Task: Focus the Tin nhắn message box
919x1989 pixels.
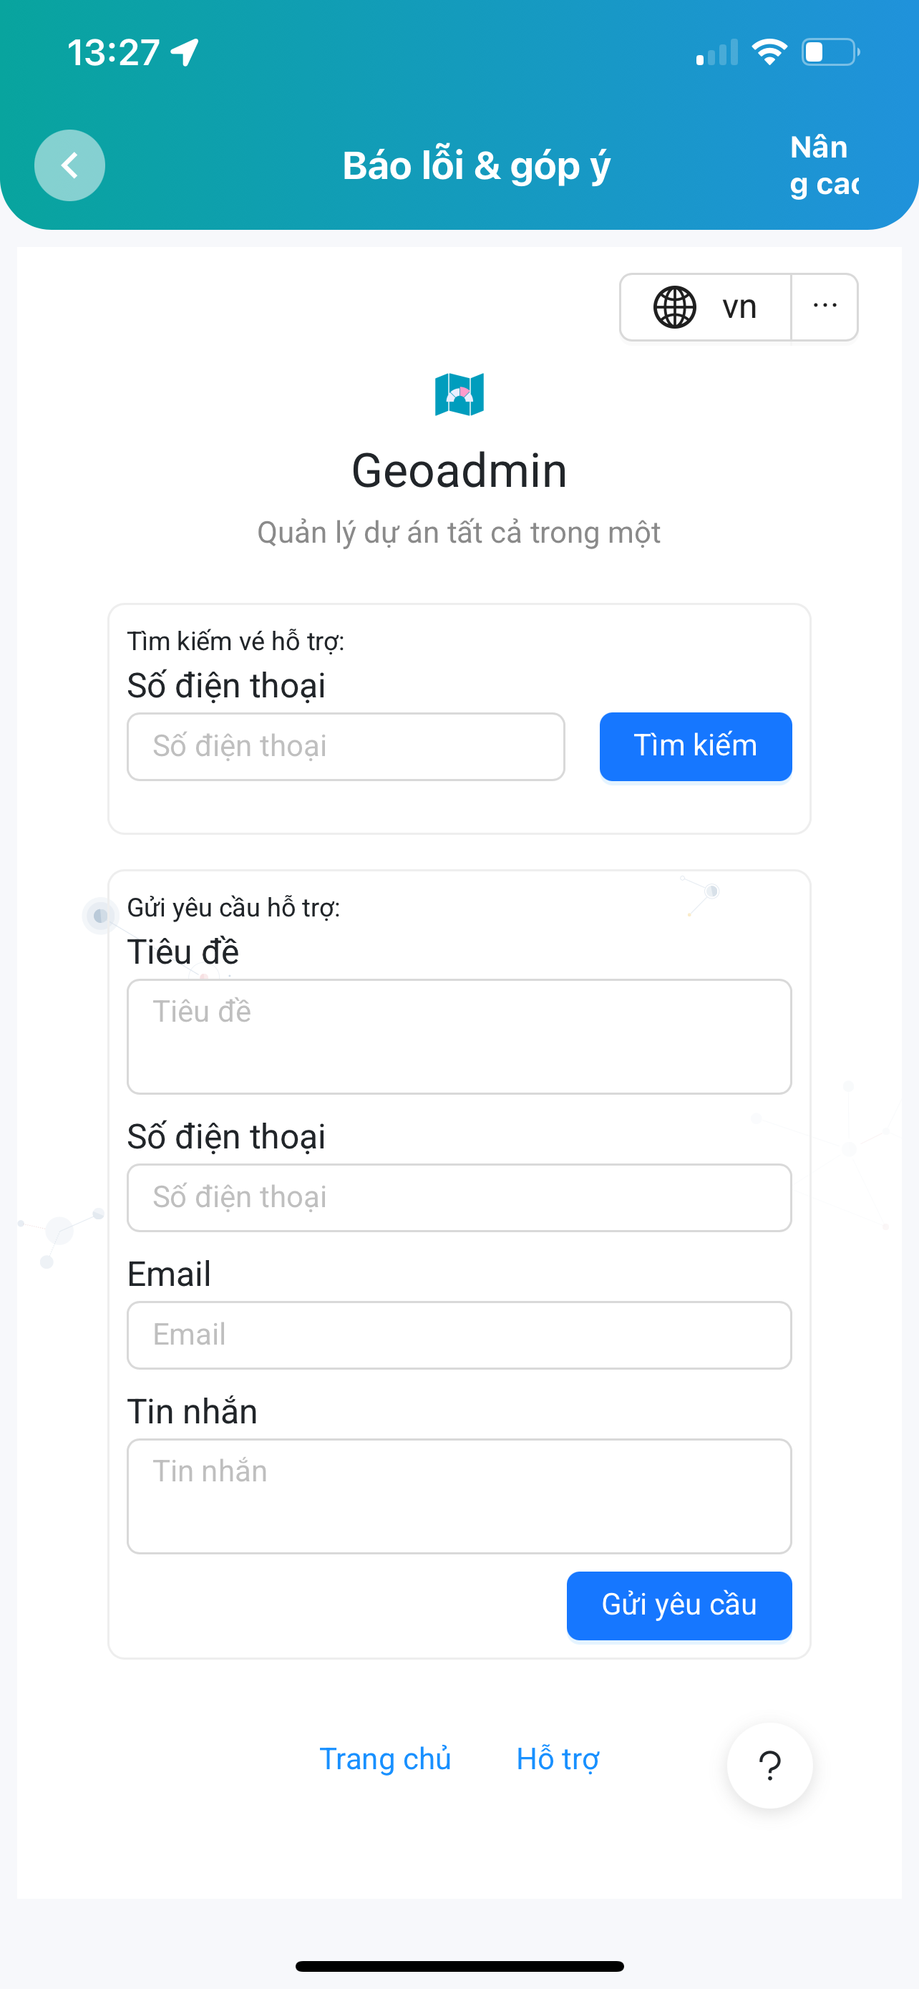Action: (x=459, y=1496)
